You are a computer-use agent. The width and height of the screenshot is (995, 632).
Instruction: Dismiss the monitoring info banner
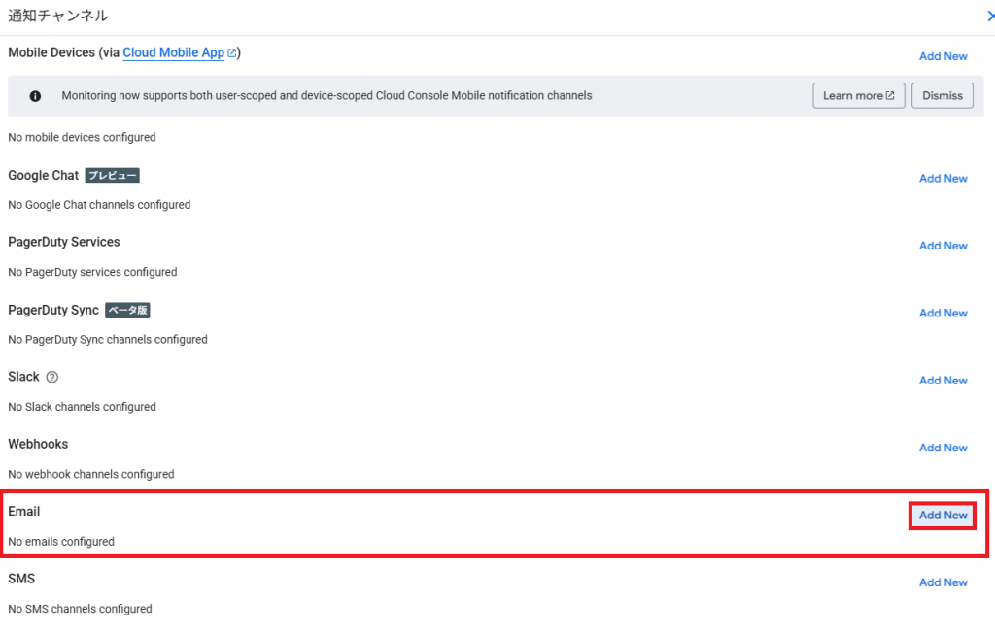(x=942, y=96)
